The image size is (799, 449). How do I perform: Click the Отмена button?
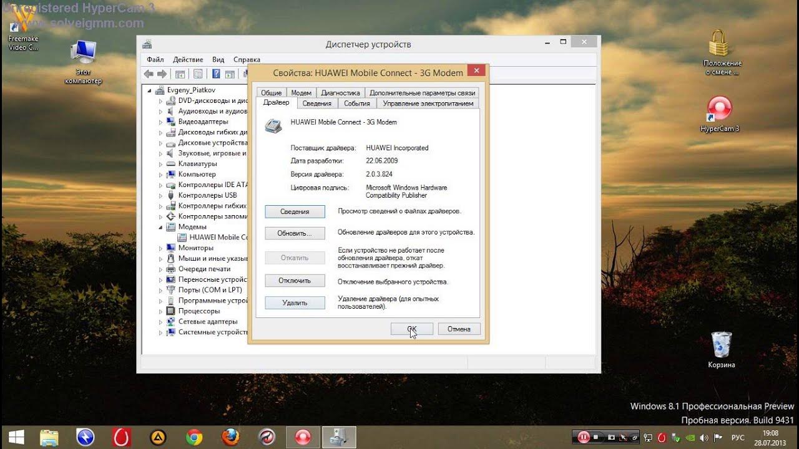pyautogui.click(x=459, y=329)
